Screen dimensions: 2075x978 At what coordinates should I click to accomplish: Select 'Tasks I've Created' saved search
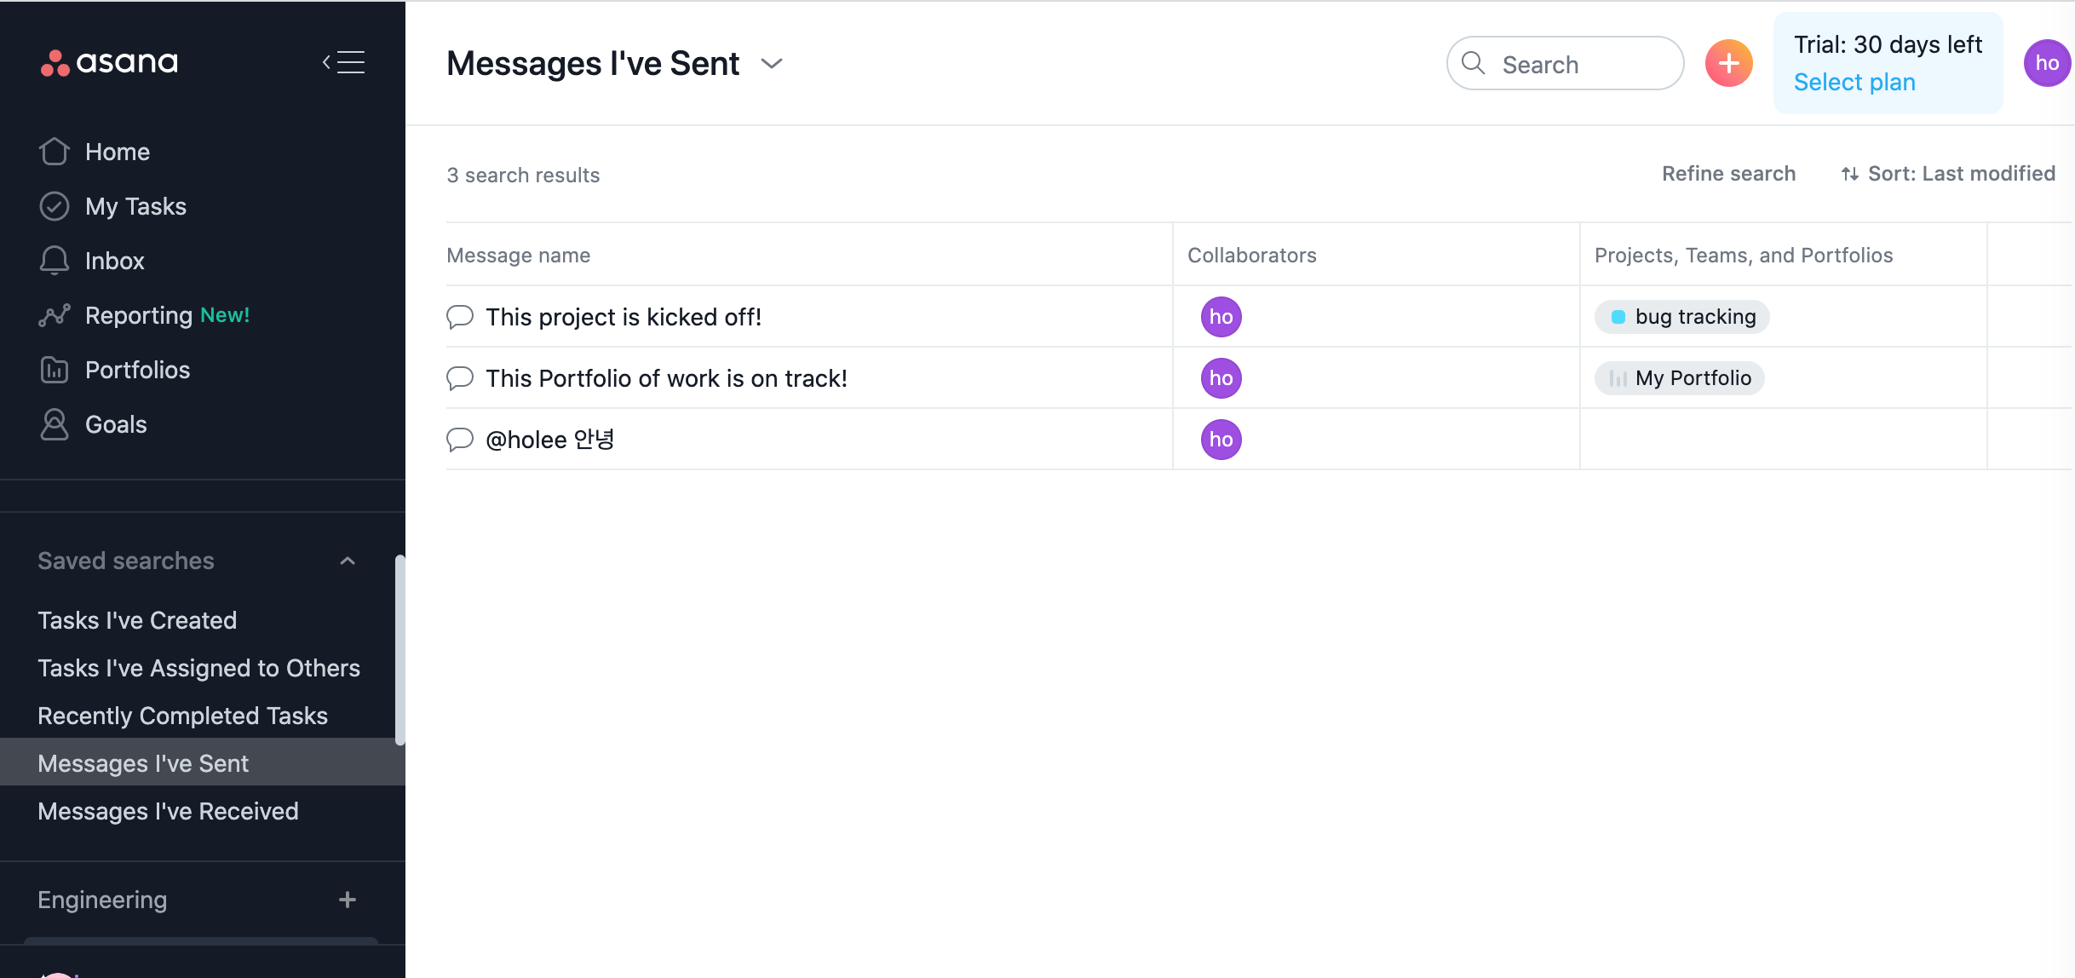pyautogui.click(x=137, y=620)
